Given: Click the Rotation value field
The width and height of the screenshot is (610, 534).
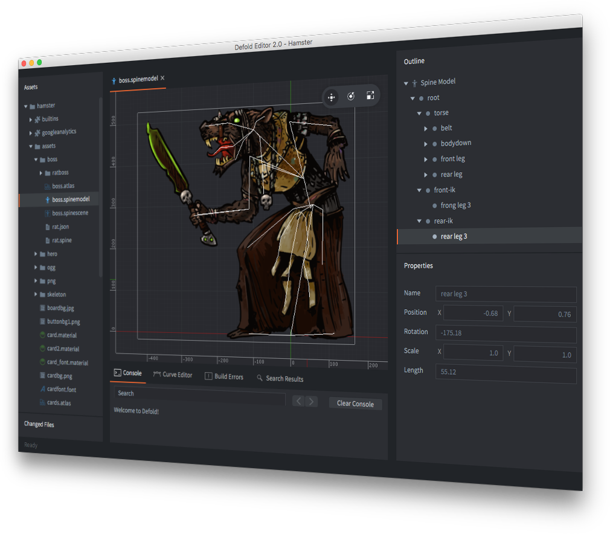Looking at the screenshot, I should tap(506, 334).
